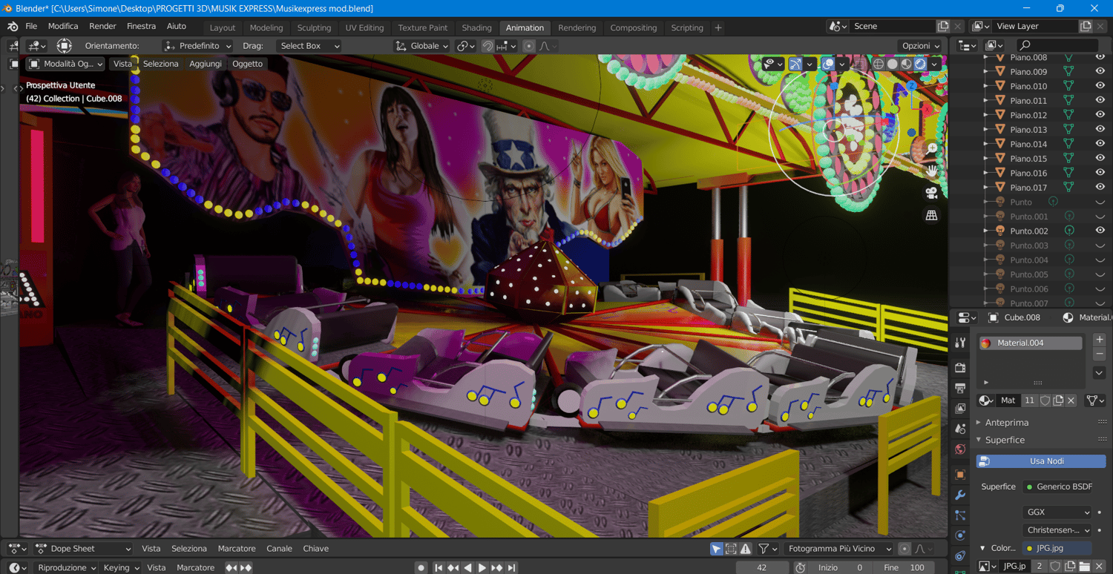1113x574 pixels.
Task: Enable fake user shield for Mat material
Action: [1045, 400]
